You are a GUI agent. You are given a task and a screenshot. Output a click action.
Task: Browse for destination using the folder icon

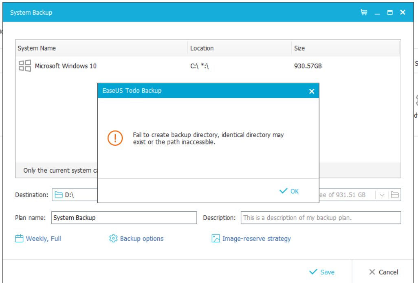pos(394,195)
